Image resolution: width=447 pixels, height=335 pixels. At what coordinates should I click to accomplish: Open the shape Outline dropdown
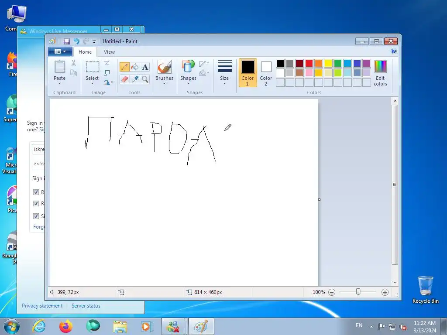204,64
